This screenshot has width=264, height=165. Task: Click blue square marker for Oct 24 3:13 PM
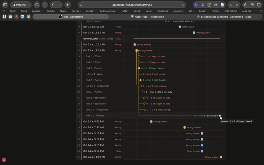click(x=202, y=145)
